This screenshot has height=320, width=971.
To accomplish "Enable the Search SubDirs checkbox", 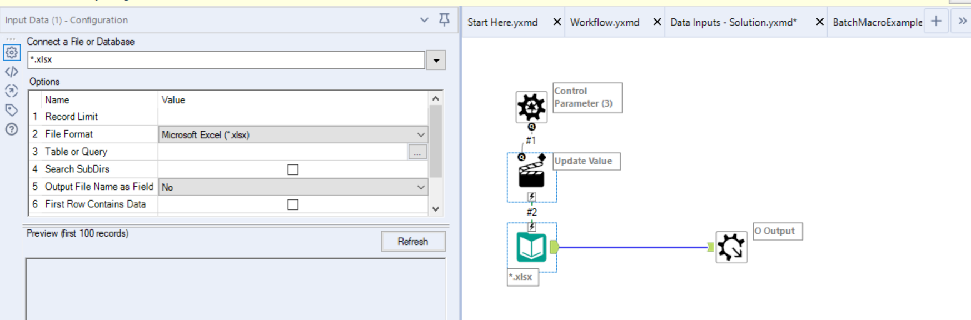I will tap(293, 169).
